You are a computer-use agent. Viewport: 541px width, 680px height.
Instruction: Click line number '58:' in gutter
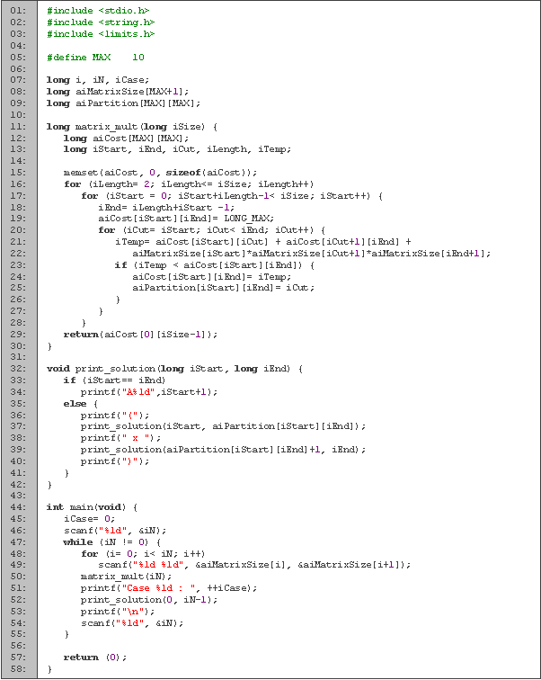click(x=18, y=669)
